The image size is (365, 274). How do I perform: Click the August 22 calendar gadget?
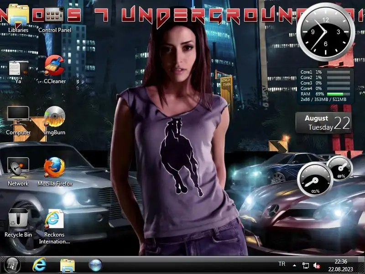coord(323,123)
